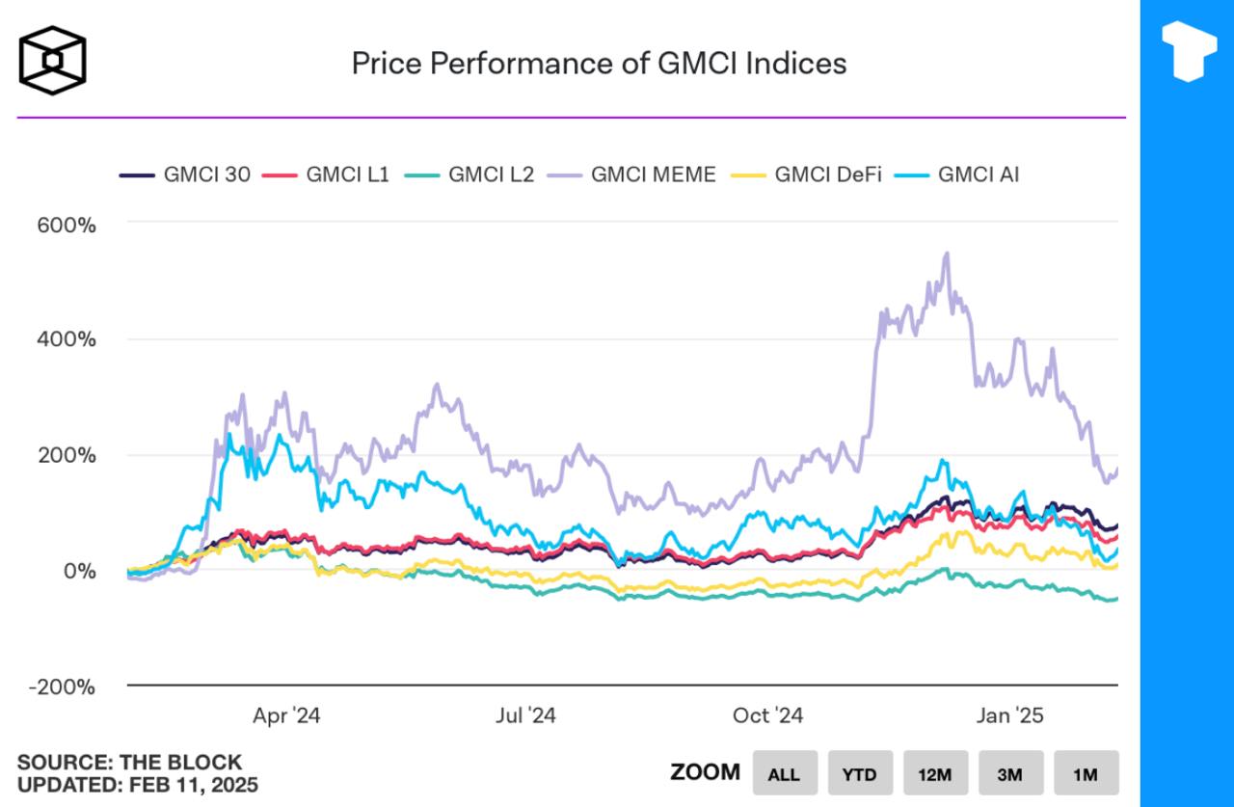Click The Block cube logo icon
Screen dimensions: 1234x807
point(53,60)
